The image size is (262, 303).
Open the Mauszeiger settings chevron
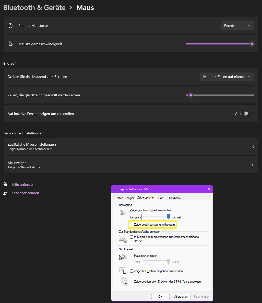pyautogui.click(x=252, y=165)
